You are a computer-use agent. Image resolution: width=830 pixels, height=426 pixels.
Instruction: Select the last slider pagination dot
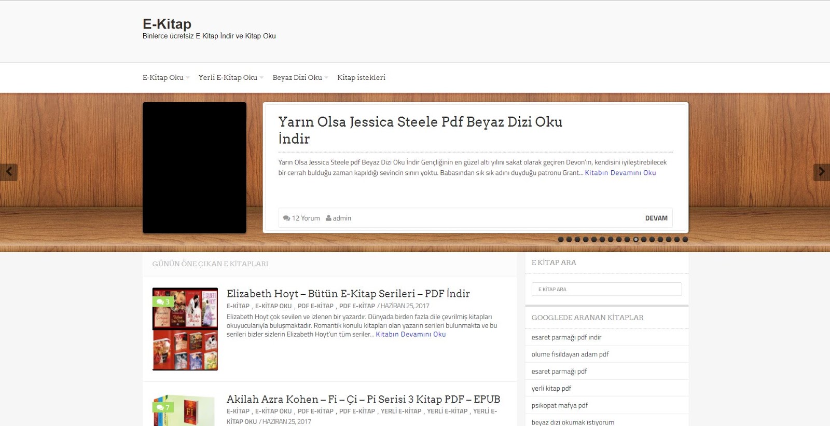coord(685,240)
